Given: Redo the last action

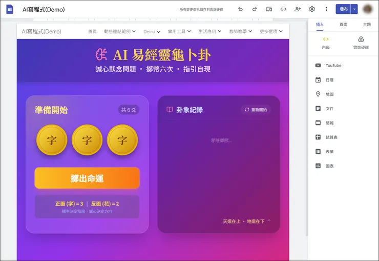Looking at the screenshot, I should point(255,9).
